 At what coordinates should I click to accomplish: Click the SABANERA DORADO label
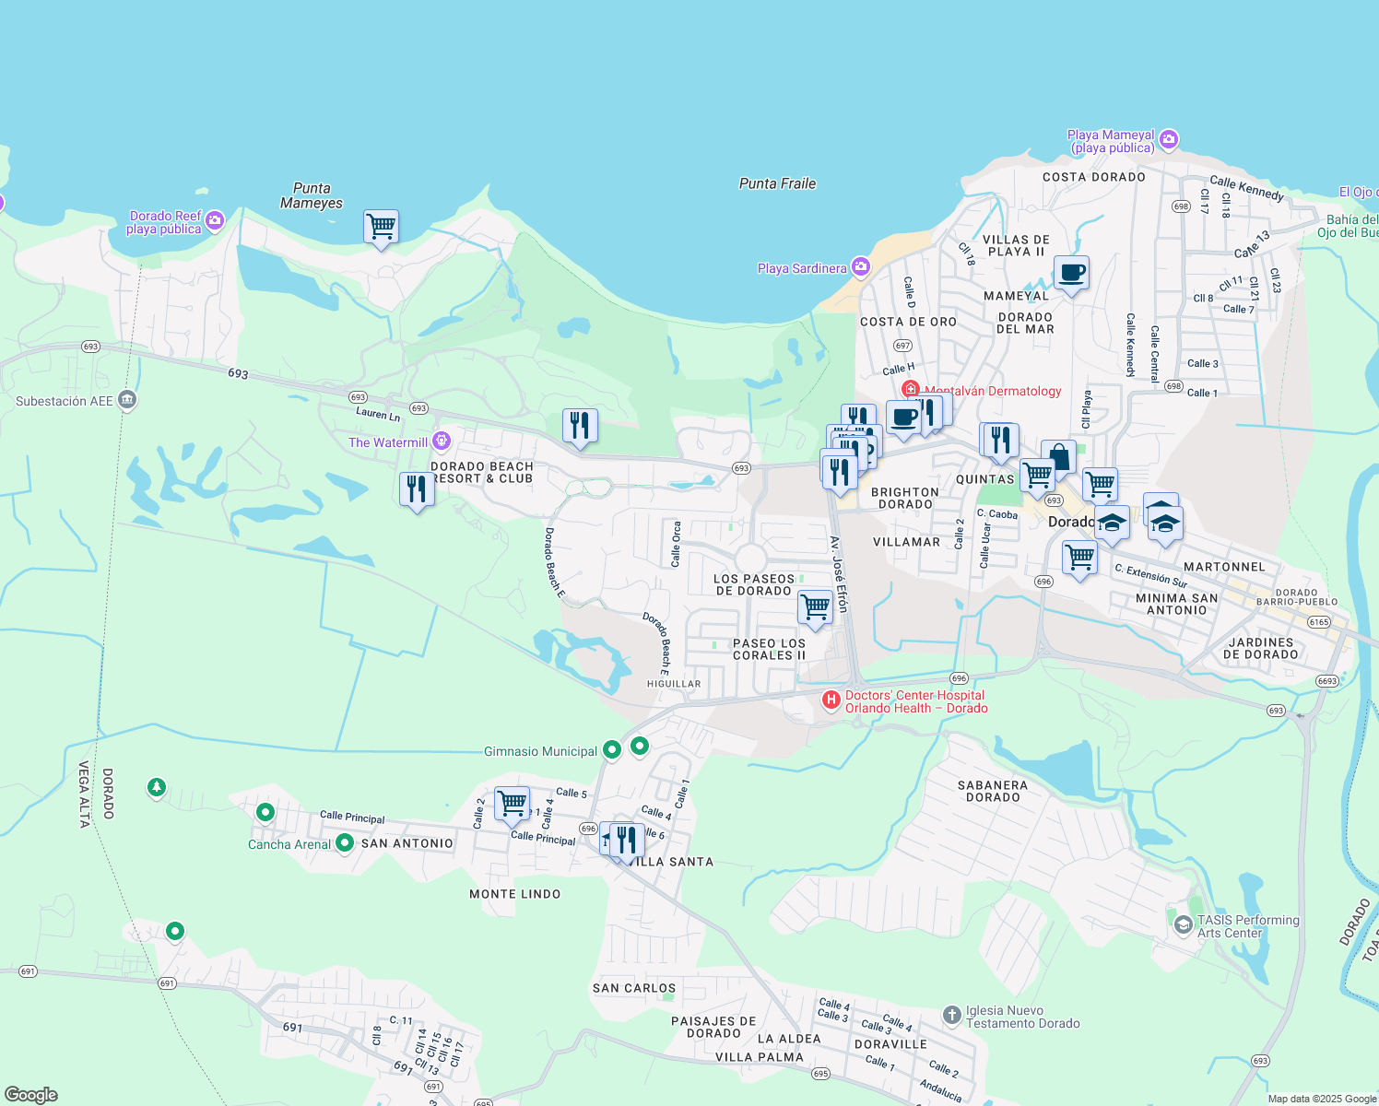point(993,791)
